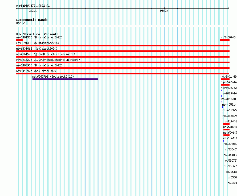Open the nsv6001449 variant label

(x=228, y=77)
